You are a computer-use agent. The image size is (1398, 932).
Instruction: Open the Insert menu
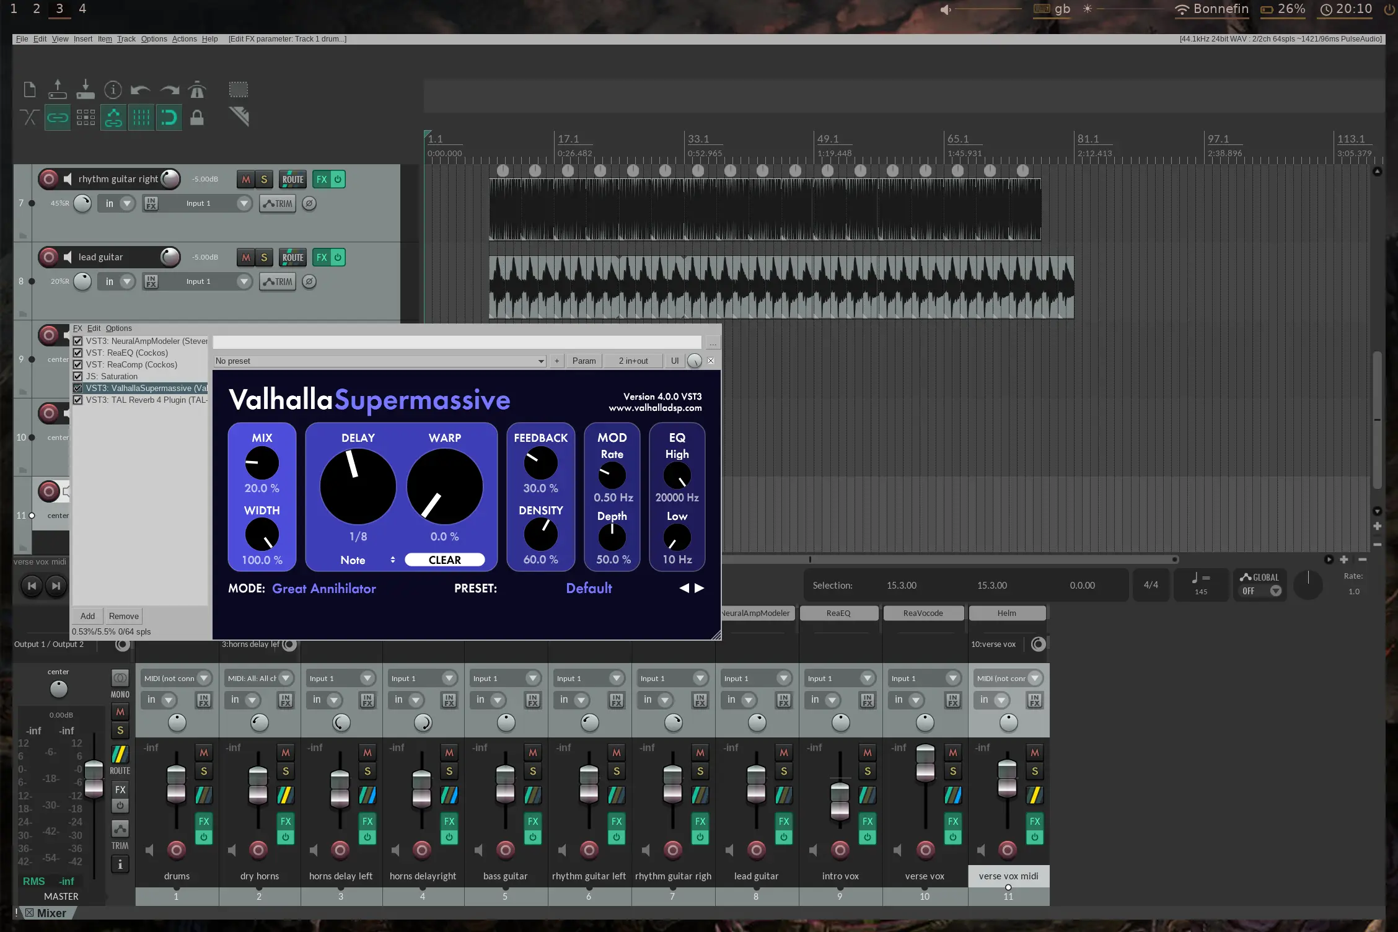click(x=83, y=39)
